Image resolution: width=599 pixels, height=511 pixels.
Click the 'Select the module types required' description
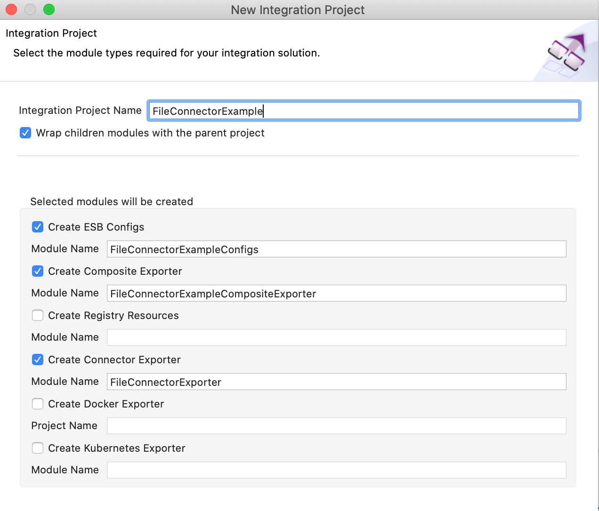pos(167,53)
